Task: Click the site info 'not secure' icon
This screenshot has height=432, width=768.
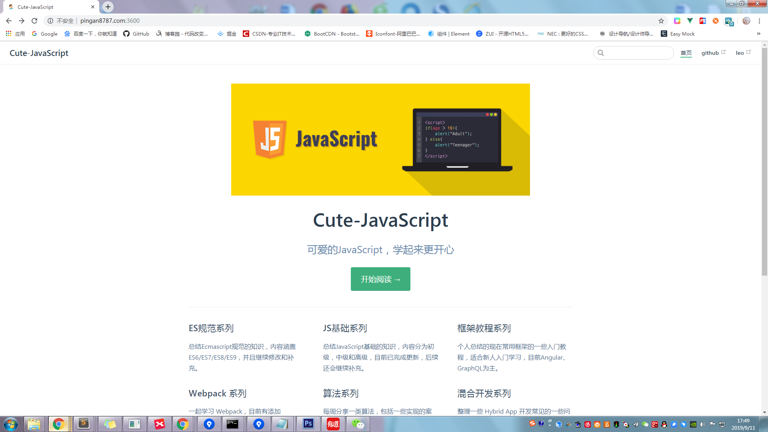Action: pos(50,21)
